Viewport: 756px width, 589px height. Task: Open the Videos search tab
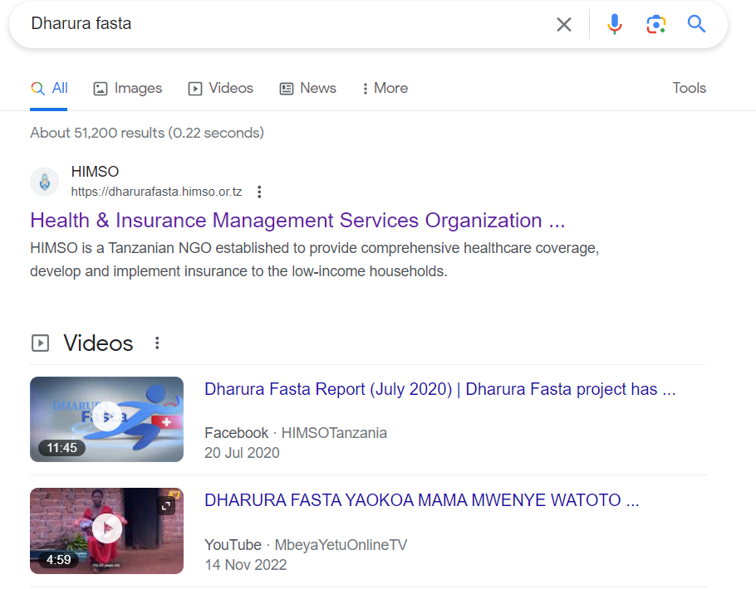point(220,88)
